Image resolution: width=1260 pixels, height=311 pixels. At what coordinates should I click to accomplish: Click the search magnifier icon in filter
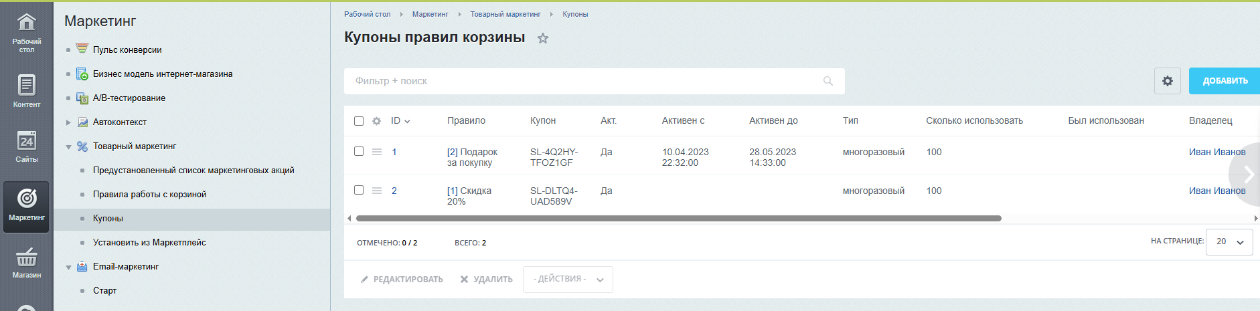tap(828, 81)
